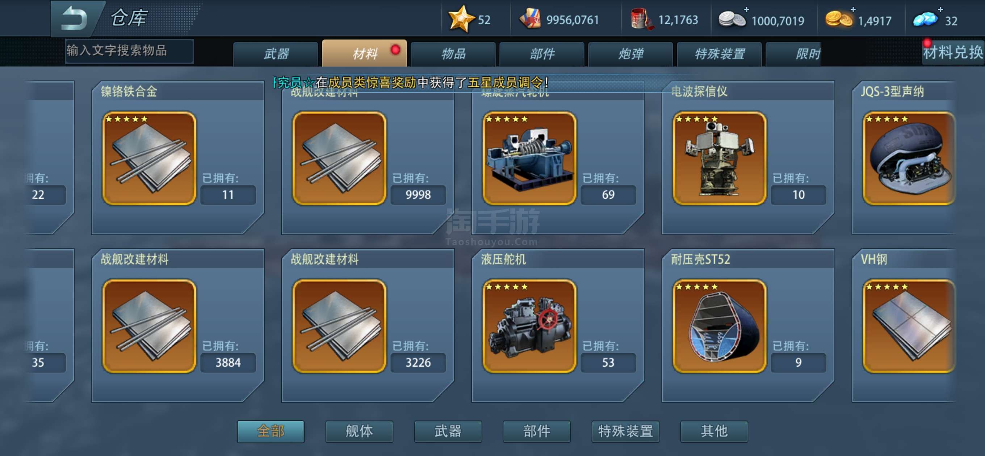Select 战舰改建材料 item with 3884 owned
985x456 pixels.
tap(149, 326)
